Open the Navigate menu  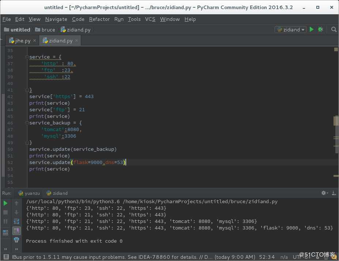(56, 19)
